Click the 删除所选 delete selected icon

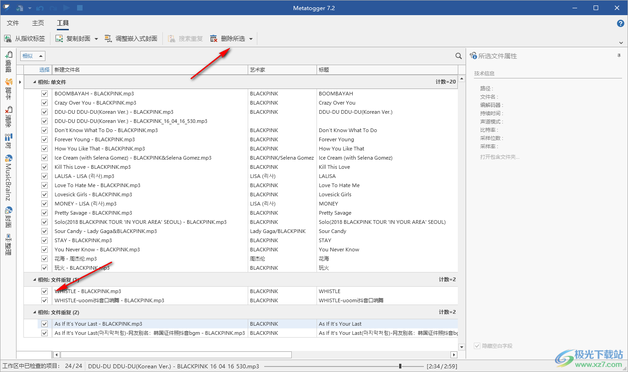point(214,39)
